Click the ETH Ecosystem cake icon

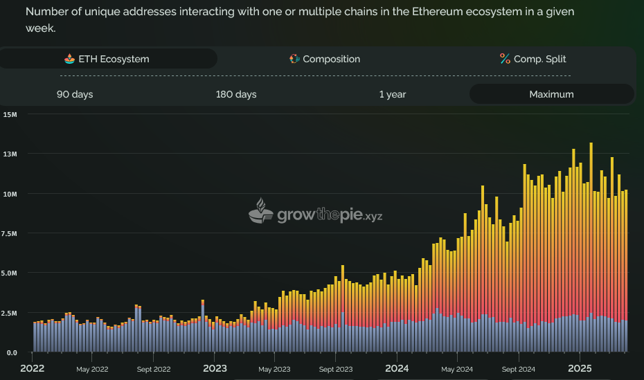click(69, 59)
